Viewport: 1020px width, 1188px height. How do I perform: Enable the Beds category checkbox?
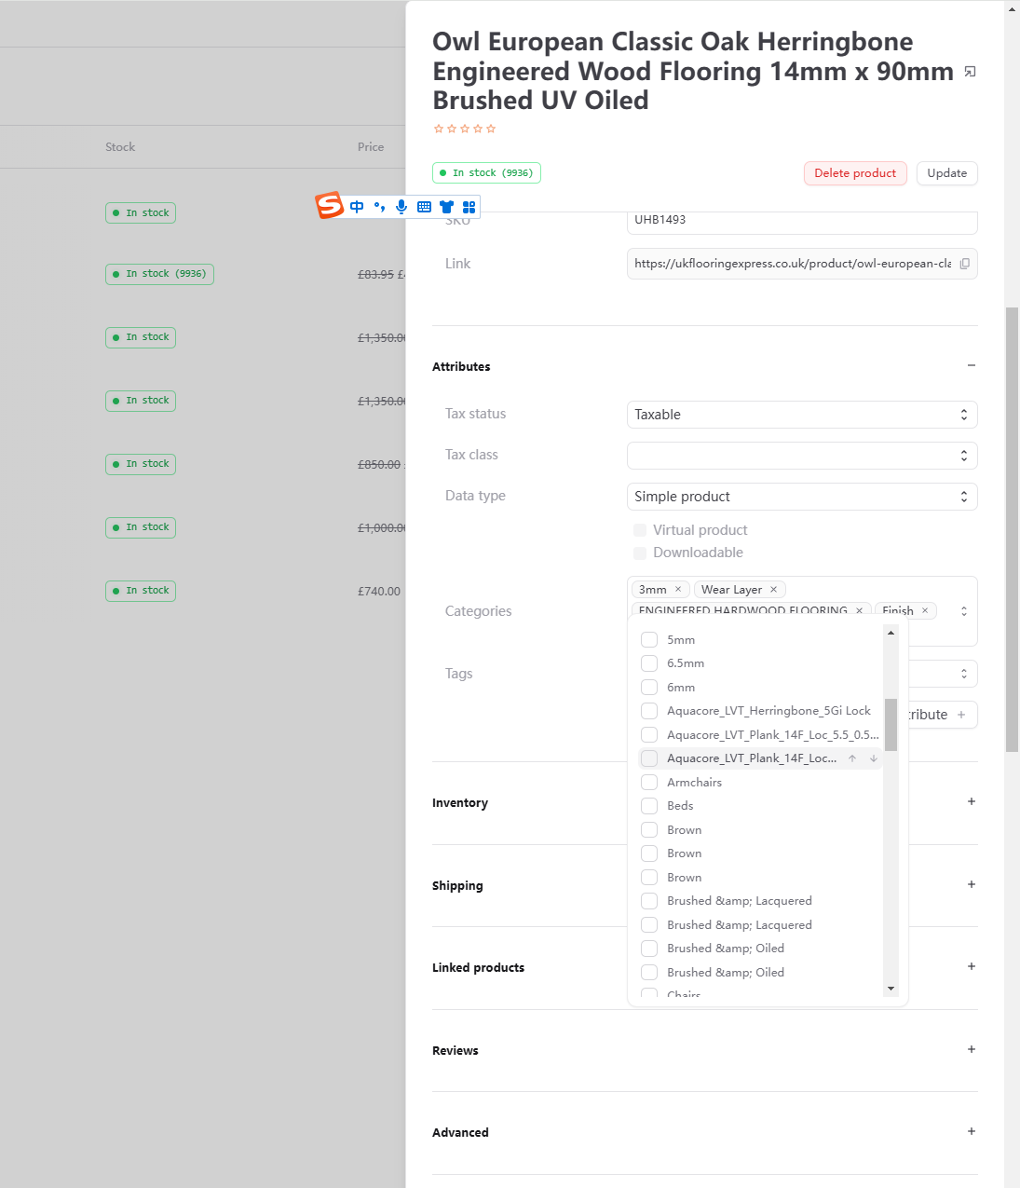pyautogui.click(x=649, y=806)
